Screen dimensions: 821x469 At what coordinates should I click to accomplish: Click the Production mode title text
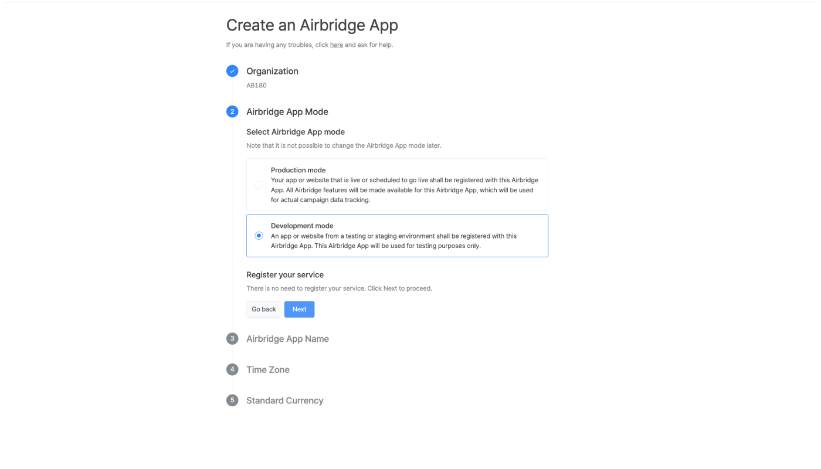tap(298, 170)
